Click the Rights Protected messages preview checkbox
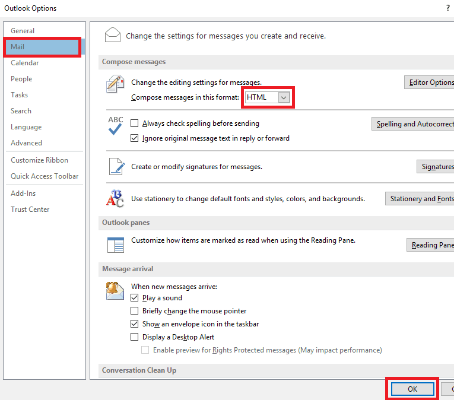Viewport: 454px width, 400px height. (x=145, y=350)
